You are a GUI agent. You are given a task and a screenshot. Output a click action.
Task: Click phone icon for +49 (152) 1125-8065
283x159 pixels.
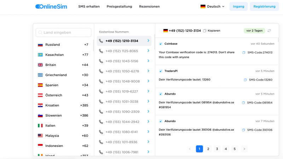coord(101,51)
